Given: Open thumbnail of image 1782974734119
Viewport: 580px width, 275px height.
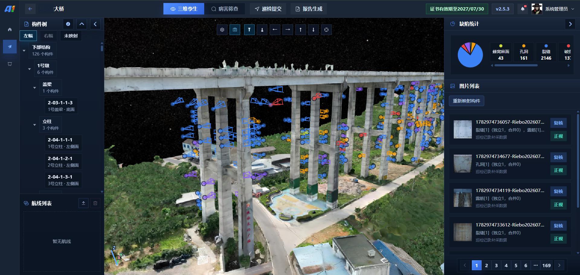Looking at the screenshot, I should [x=463, y=198].
